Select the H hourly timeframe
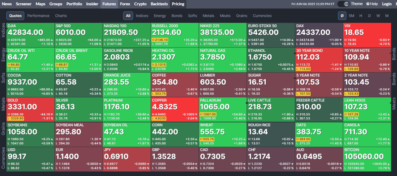Screen dimensions: 397x176 (x=361, y=15)
